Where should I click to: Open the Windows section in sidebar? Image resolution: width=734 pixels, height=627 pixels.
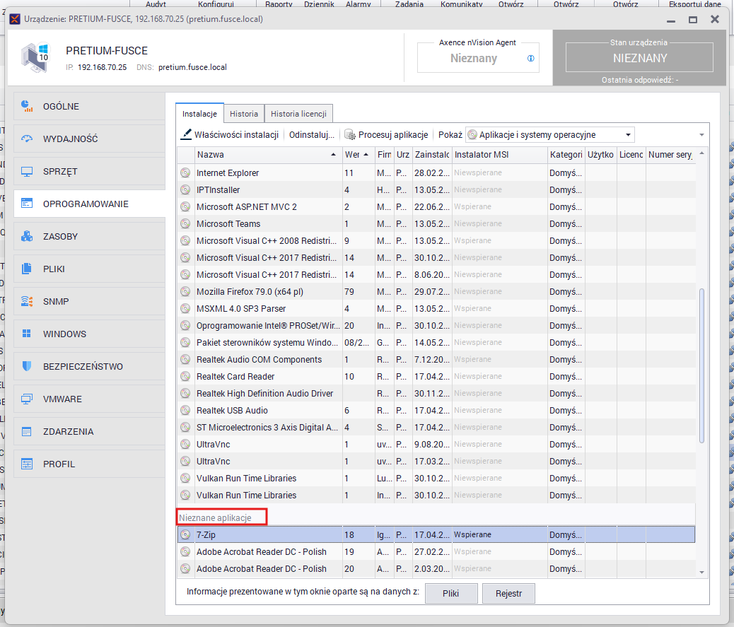(x=64, y=334)
